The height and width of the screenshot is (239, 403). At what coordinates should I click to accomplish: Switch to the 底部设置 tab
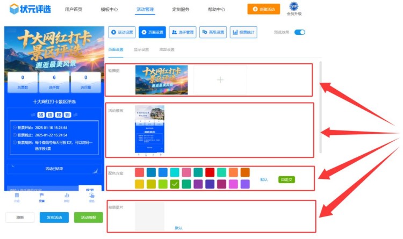tap(167, 49)
